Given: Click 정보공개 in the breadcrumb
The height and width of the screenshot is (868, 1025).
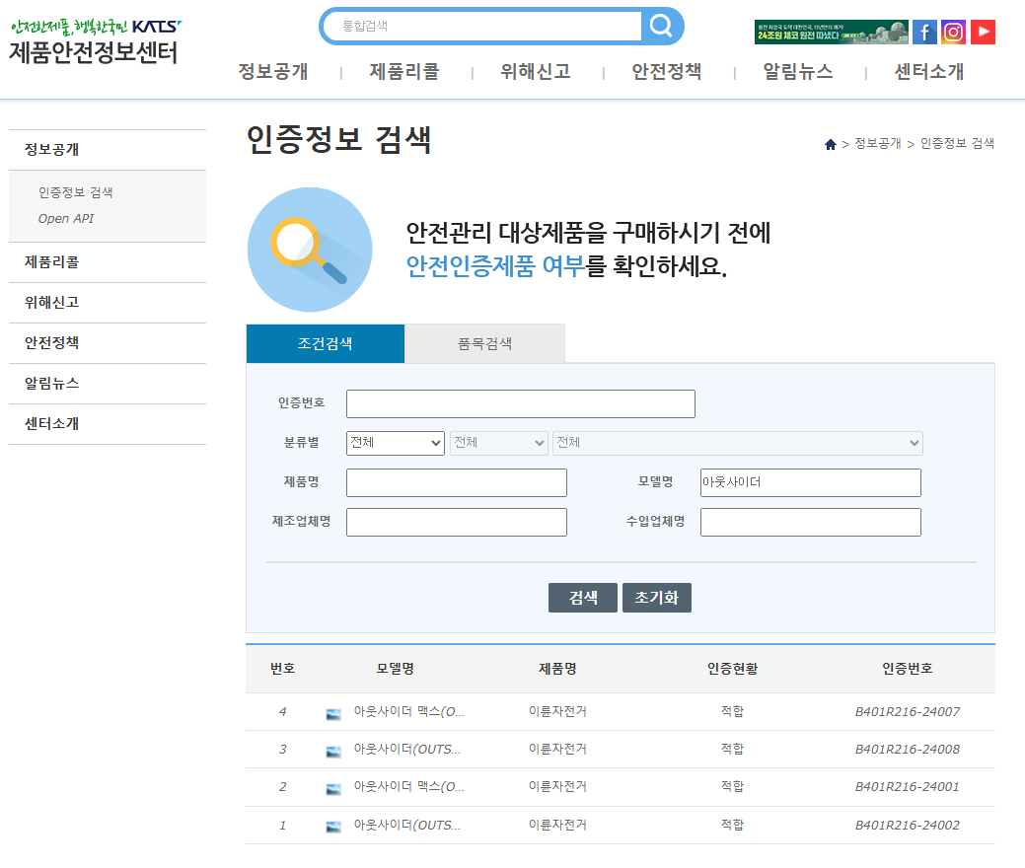Looking at the screenshot, I should 878,144.
